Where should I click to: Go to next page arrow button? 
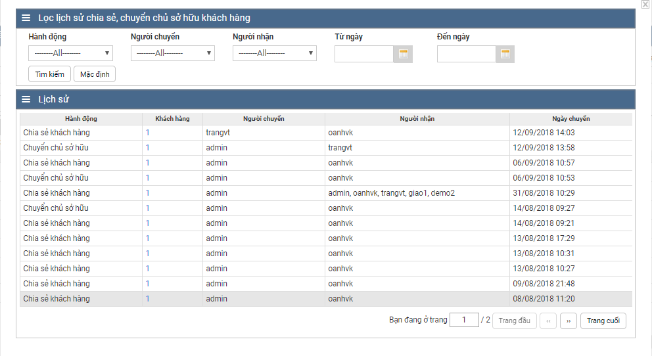(568, 321)
